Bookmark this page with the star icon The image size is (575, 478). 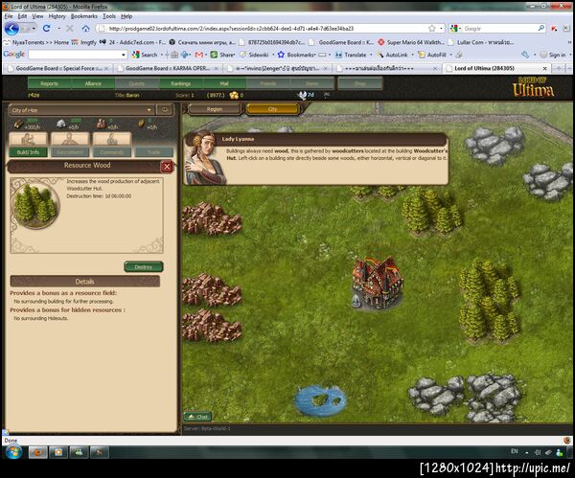coord(432,29)
